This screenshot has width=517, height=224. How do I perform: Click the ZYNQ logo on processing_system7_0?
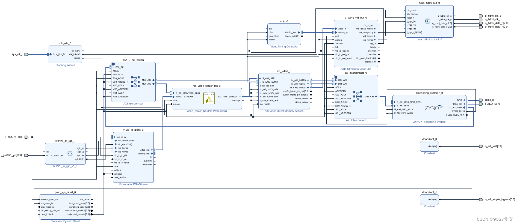tap(433, 108)
